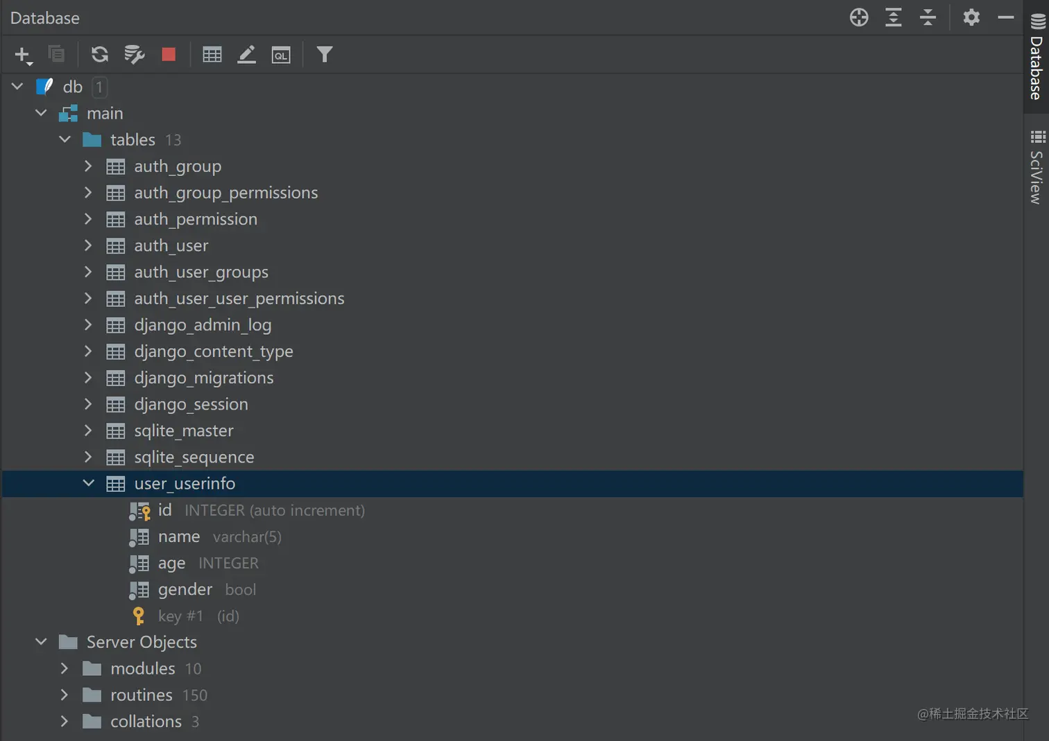Viewport: 1049px width, 741px height.
Task: Select the routines folder label
Action: (142, 695)
